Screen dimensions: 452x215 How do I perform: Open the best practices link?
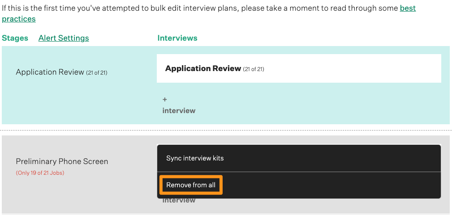coord(407,8)
